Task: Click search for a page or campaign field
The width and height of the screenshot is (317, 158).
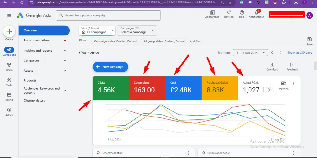Action: [108, 16]
